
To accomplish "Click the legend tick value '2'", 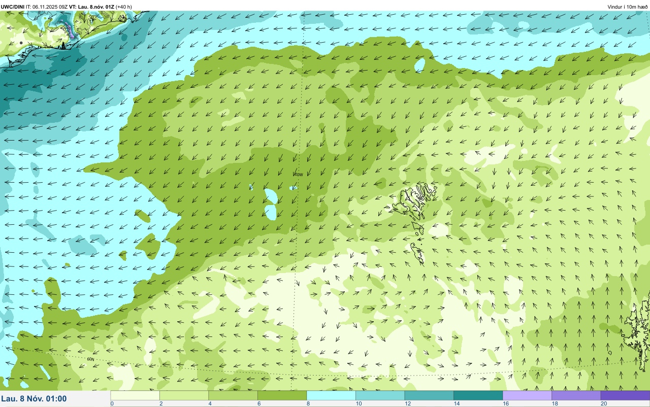I will (x=160, y=403).
